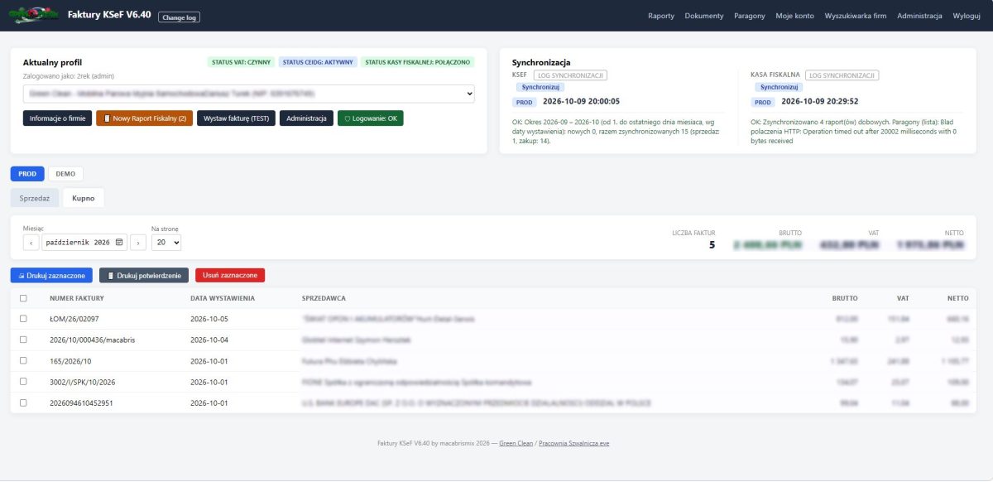Select the Sprzedaż tab
Screen dimensions: 993x482
(35, 198)
